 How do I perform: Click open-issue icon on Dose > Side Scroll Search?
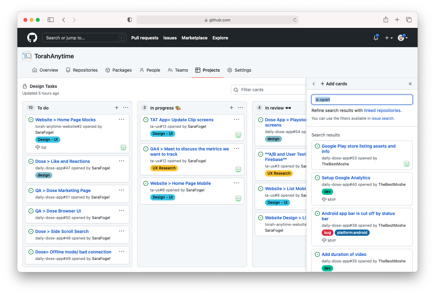coord(31,231)
